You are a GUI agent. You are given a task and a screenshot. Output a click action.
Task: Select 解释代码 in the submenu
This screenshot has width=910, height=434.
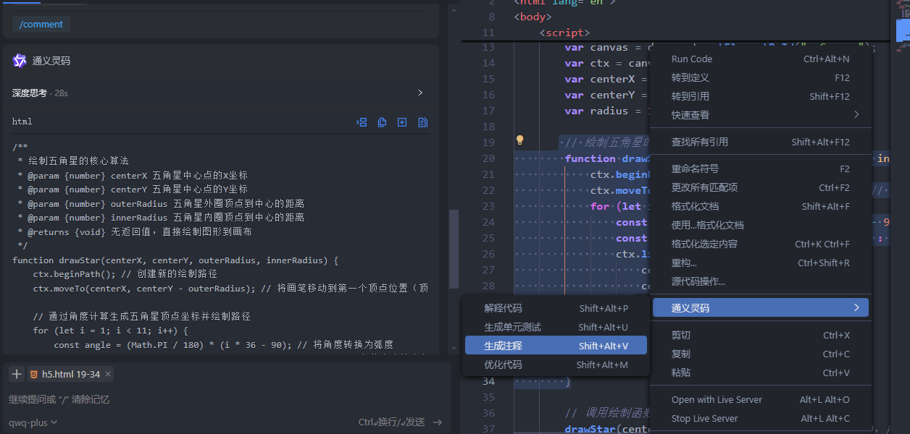[556, 308]
